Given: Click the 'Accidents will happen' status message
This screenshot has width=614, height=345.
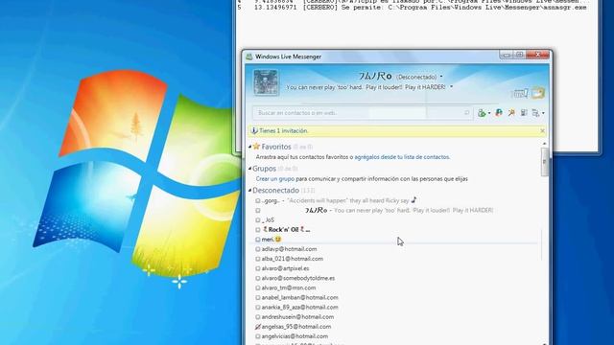Looking at the screenshot, I should pos(348,200).
